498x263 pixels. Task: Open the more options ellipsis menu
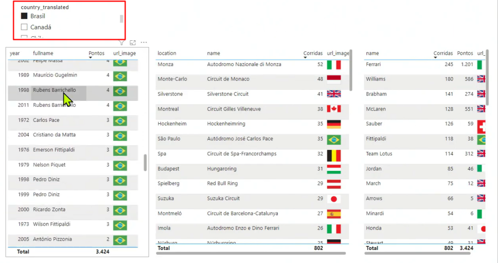point(143,43)
